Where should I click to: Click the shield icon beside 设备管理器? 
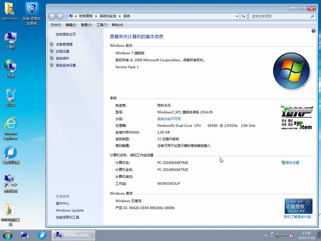pos(52,44)
